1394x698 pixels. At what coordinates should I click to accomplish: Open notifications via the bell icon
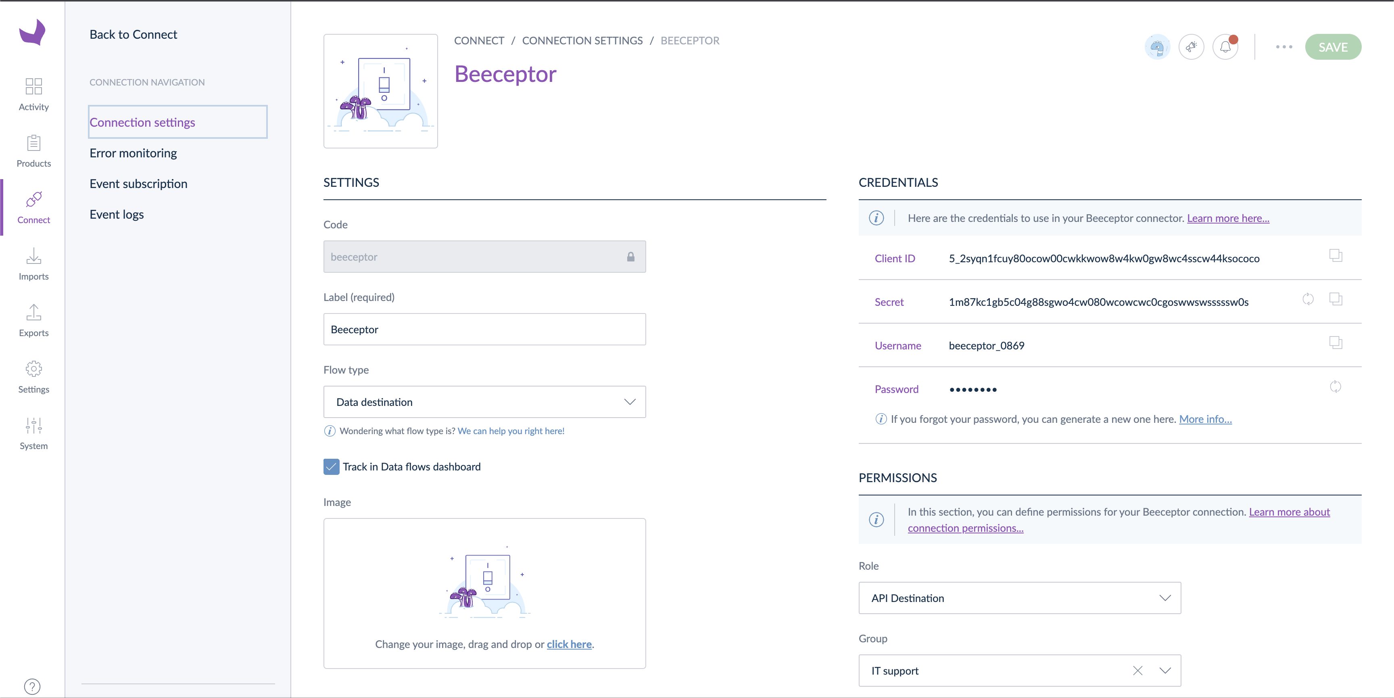click(1225, 46)
